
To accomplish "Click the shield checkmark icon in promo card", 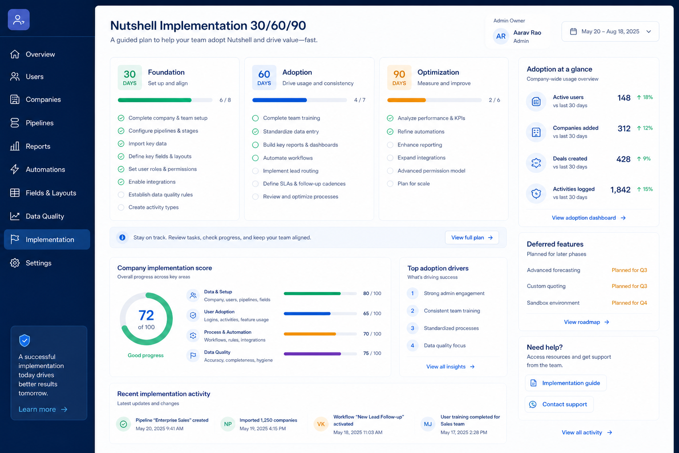I will 25,341.
